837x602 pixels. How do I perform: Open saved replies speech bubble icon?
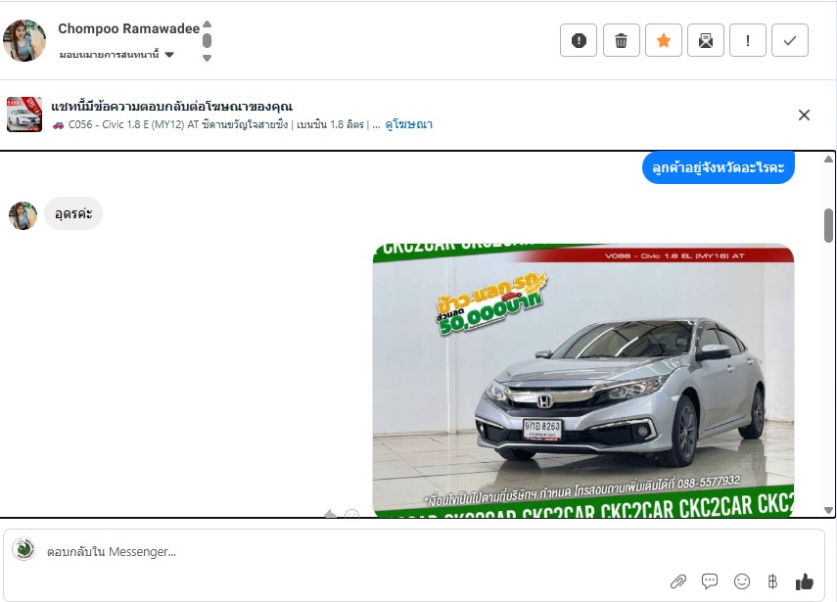coord(710,581)
